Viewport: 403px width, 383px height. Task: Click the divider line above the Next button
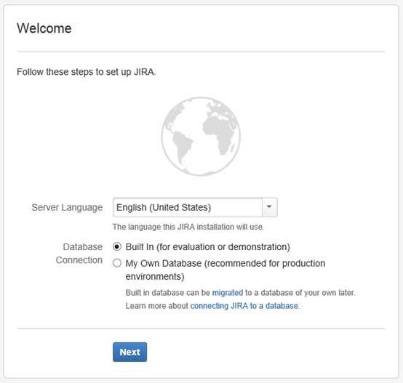tap(201, 328)
